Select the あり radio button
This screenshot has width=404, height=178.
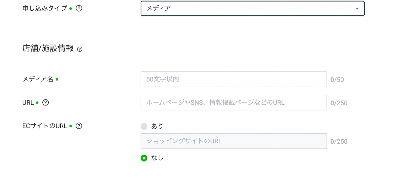point(144,126)
